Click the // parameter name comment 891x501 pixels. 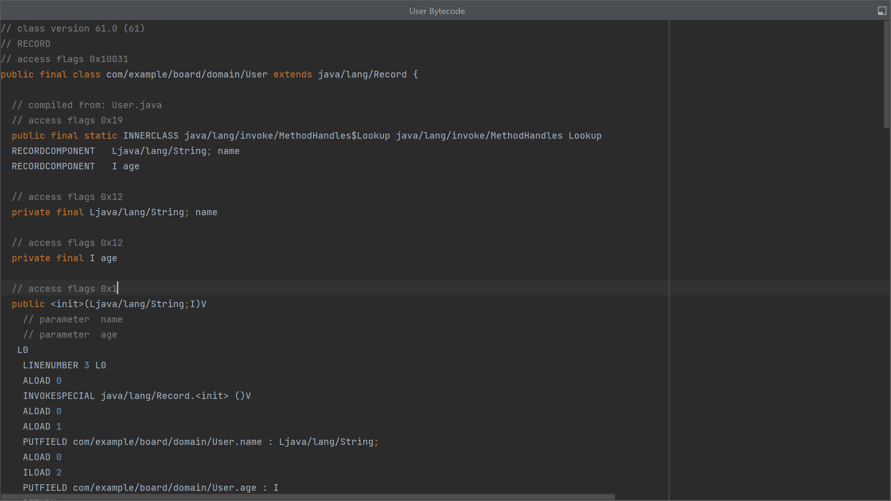point(73,319)
